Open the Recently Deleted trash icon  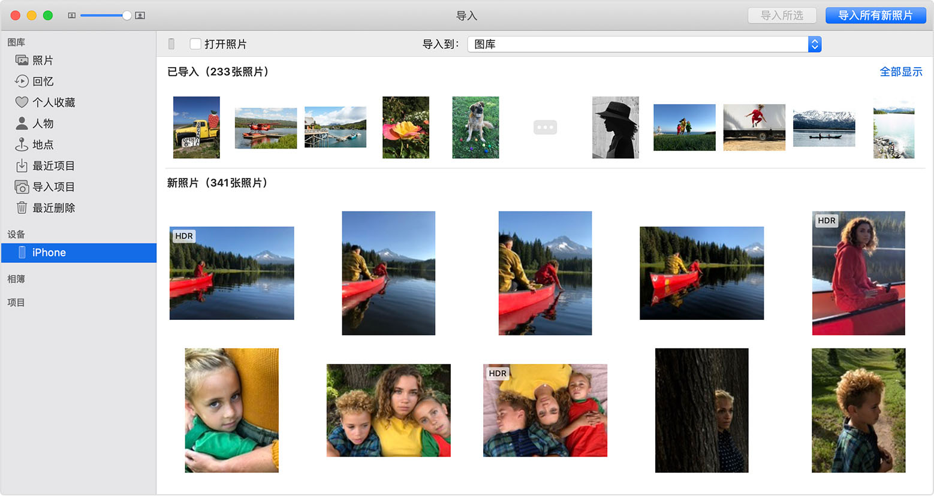click(x=22, y=208)
